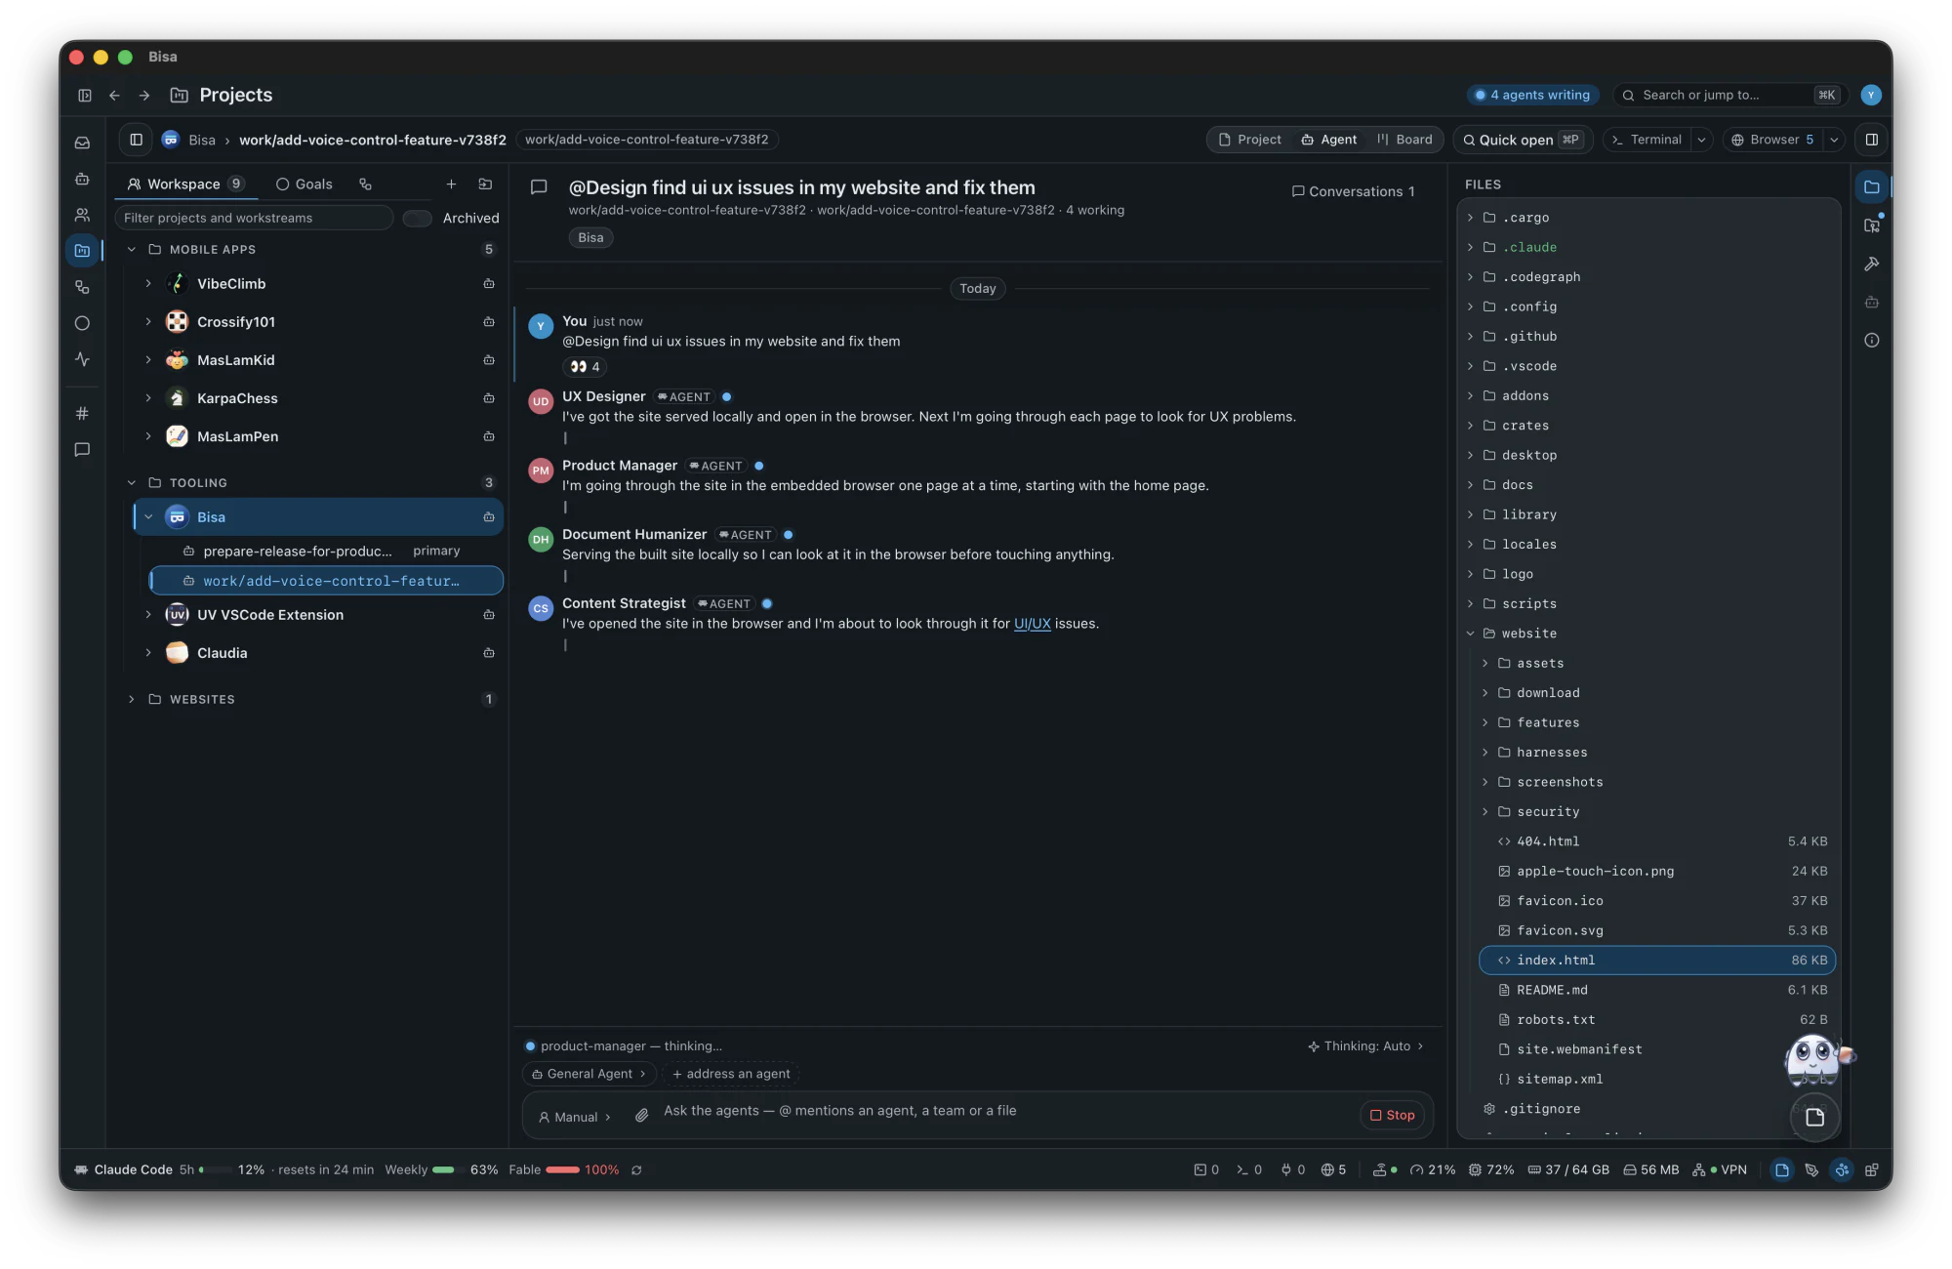Add a new project with plus icon

click(451, 184)
